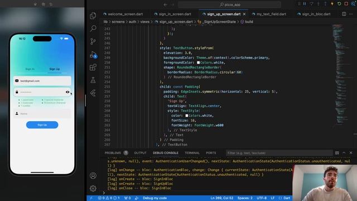Select the Sign Up tab in simulator
This screenshot has height=201, width=357.
55,69
